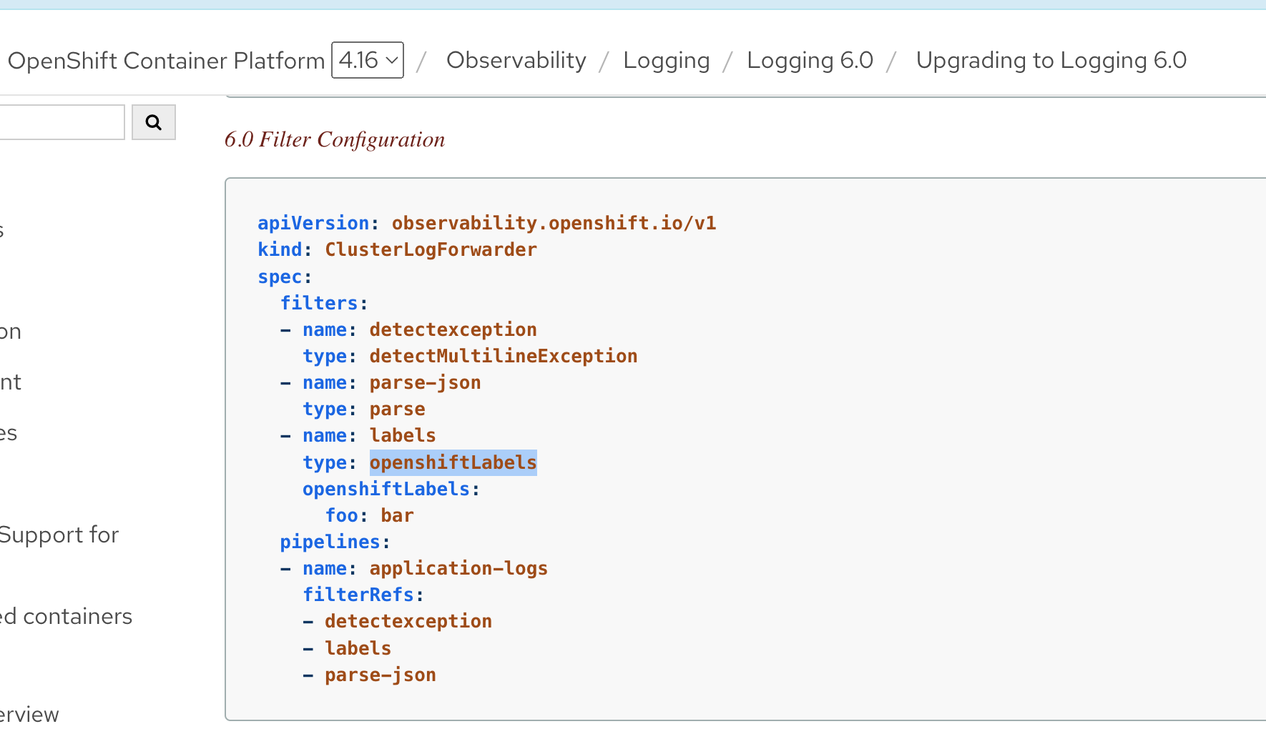Click the apiVersion key in the code
This screenshot has width=1266, height=749.
coord(313,223)
